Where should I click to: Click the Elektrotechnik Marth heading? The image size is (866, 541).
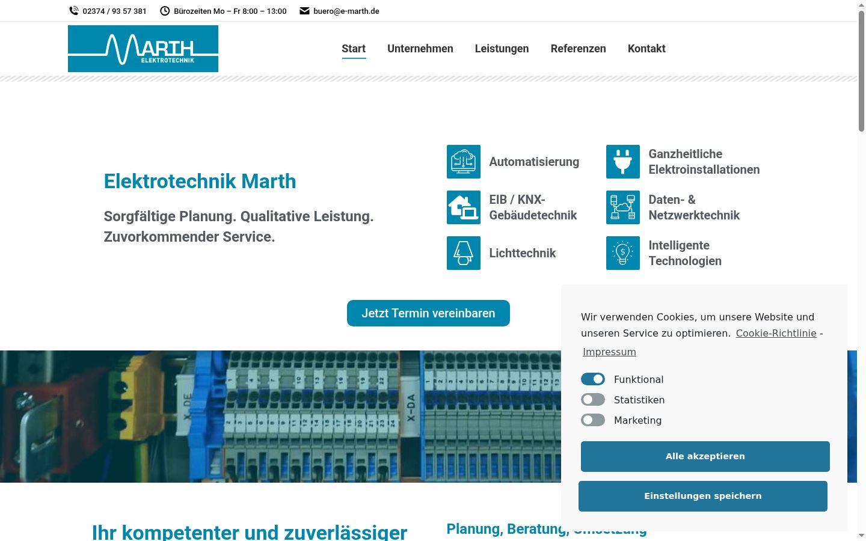[200, 181]
